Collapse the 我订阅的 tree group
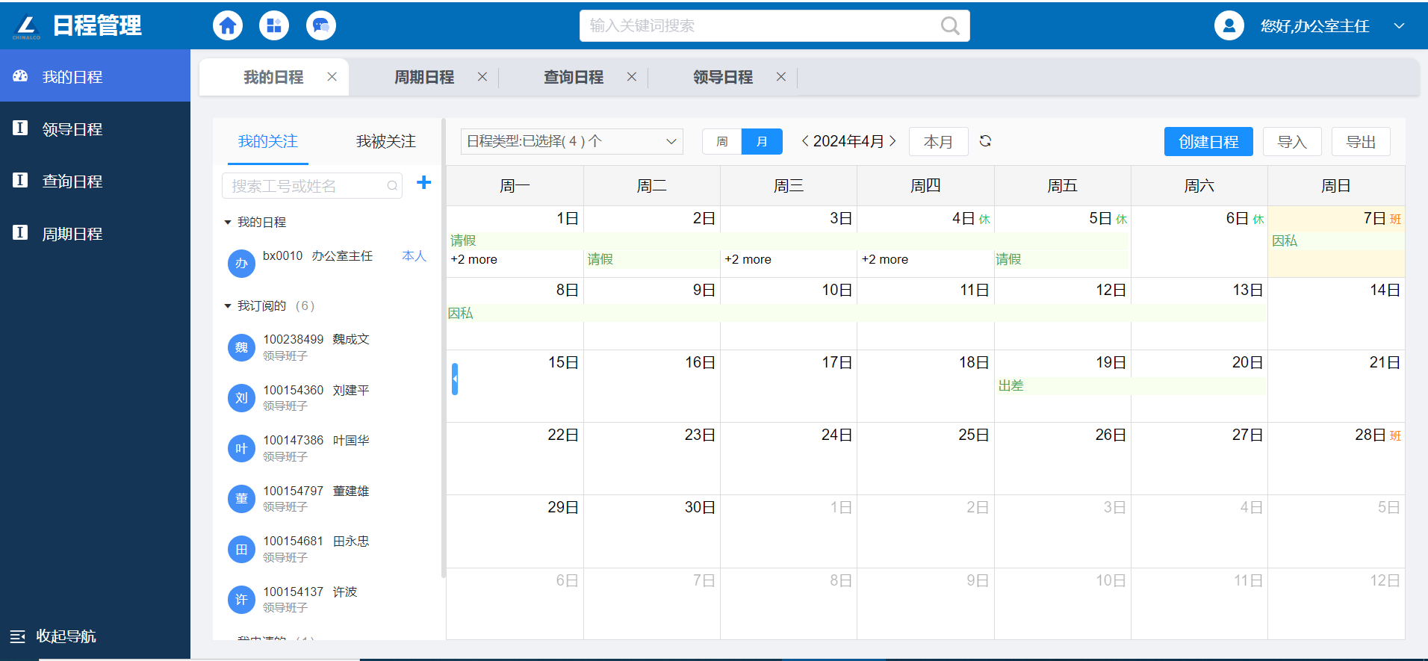 pos(228,306)
